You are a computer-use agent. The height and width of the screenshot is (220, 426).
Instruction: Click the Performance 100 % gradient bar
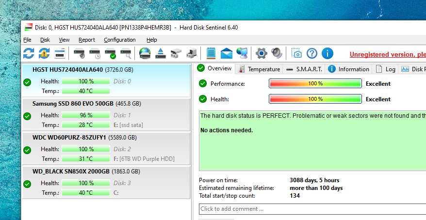[315, 83]
